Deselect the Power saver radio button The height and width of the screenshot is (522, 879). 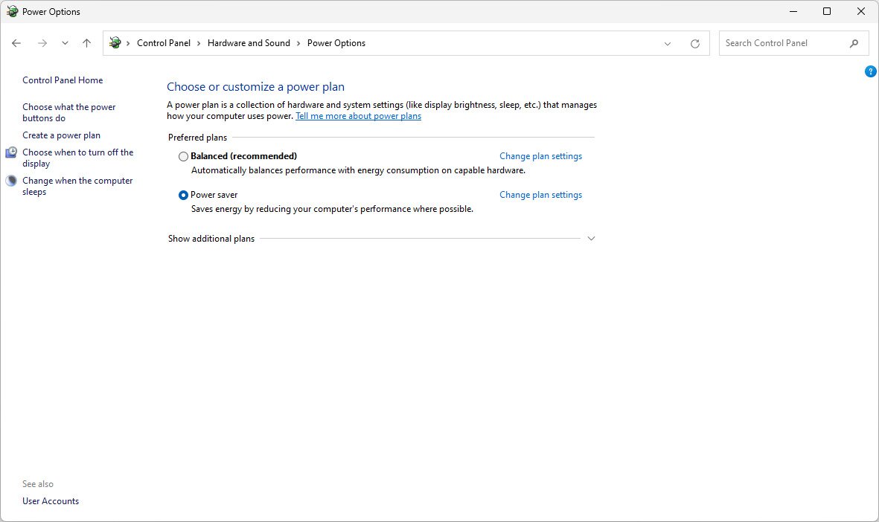click(183, 195)
